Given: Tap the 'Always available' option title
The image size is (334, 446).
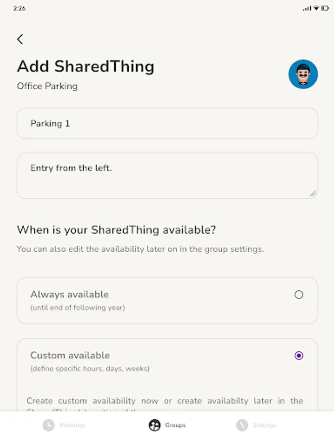Looking at the screenshot, I should click(x=69, y=294).
